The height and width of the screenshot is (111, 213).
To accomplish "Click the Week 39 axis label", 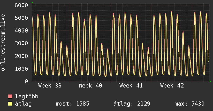I will click(x=50, y=86).
